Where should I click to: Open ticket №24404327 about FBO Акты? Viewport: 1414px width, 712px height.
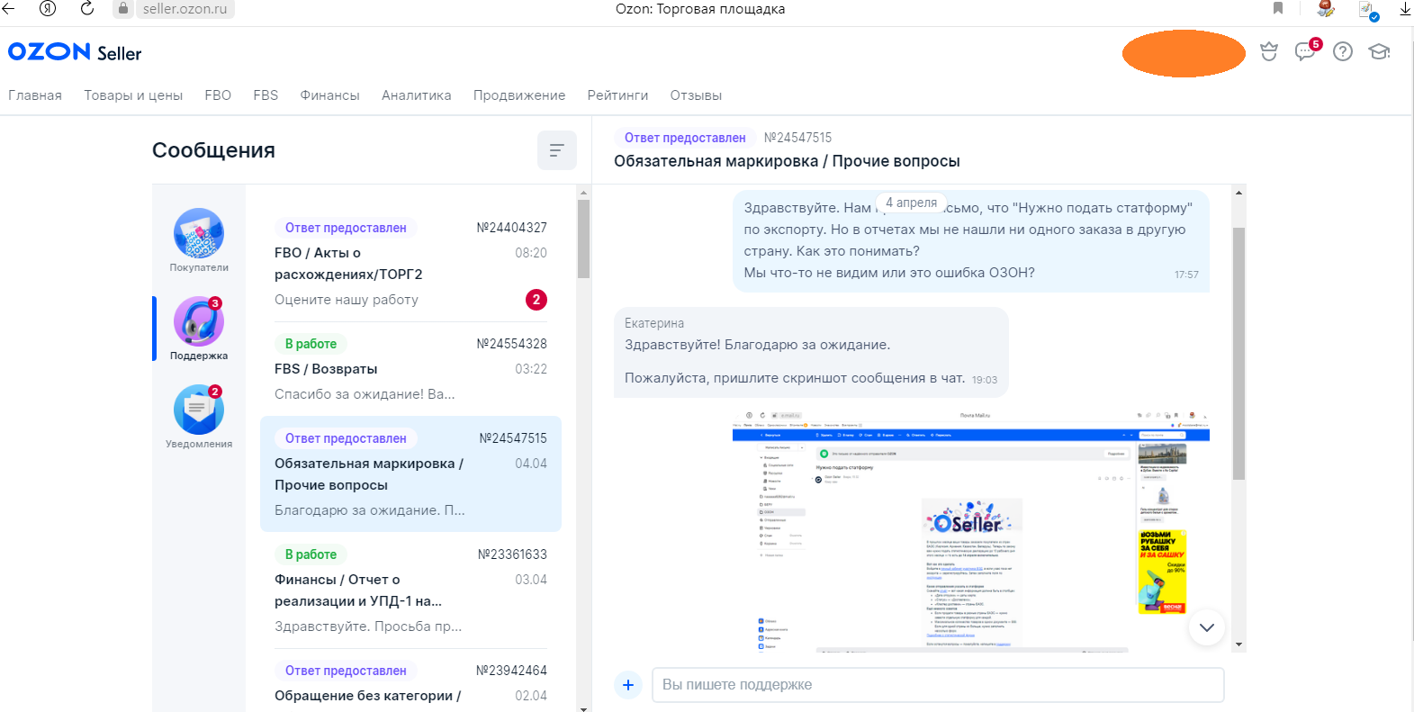point(410,264)
